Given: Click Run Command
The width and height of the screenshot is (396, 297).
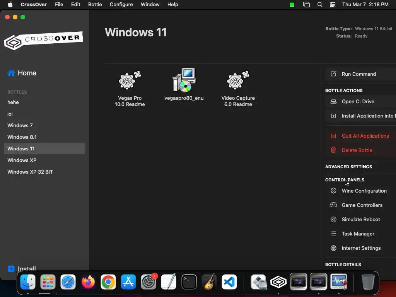Looking at the screenshot, I should 360,74.
